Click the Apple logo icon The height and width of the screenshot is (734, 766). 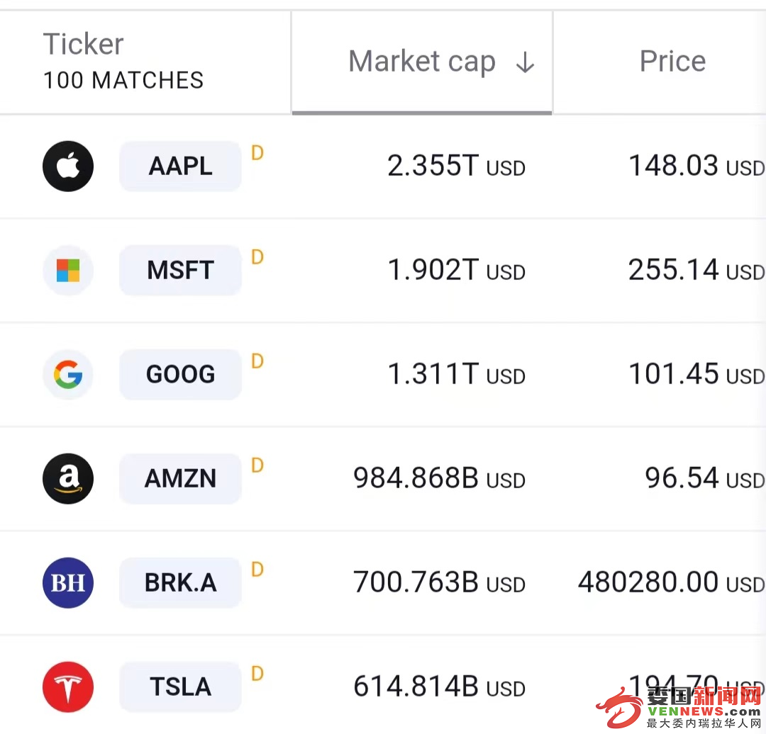click(x=68, y=166)
